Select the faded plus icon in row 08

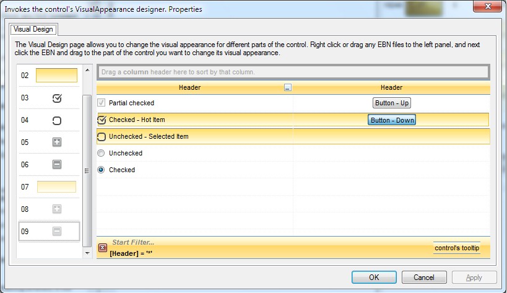click(57, 209)
